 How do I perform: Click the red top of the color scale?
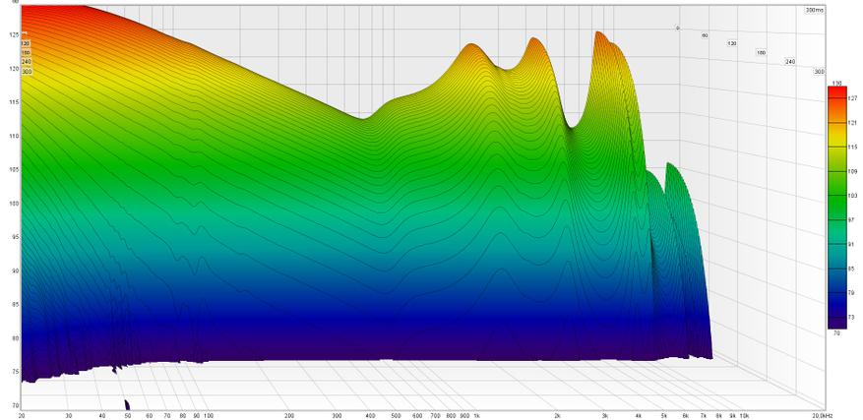point(835,94)
